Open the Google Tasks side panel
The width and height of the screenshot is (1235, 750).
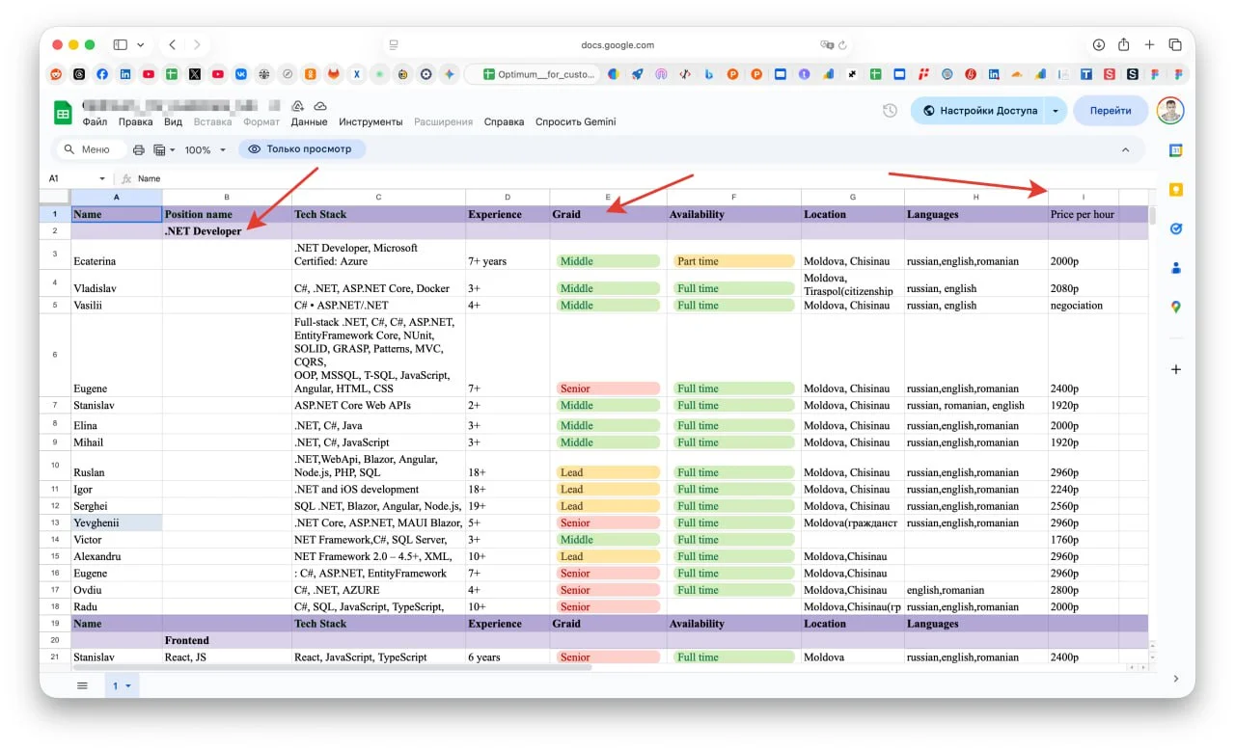1175,229
